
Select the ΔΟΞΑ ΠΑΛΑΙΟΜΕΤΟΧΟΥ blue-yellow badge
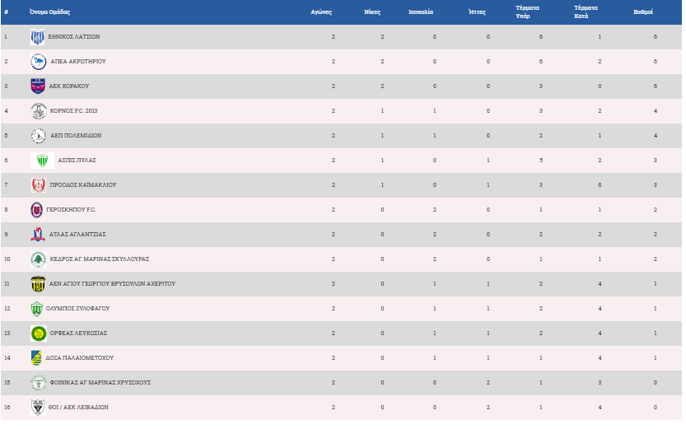pyautogui.click(x=36, y=358)
